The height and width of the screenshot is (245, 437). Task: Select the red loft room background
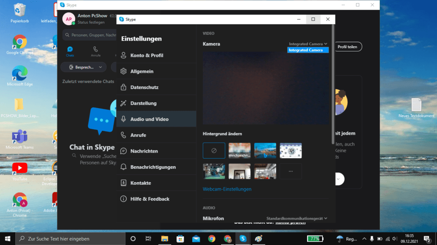(x=265, y=171)
